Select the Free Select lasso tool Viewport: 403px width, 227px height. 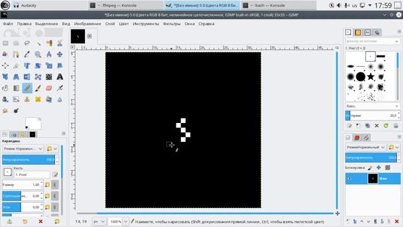click(27, 44)
